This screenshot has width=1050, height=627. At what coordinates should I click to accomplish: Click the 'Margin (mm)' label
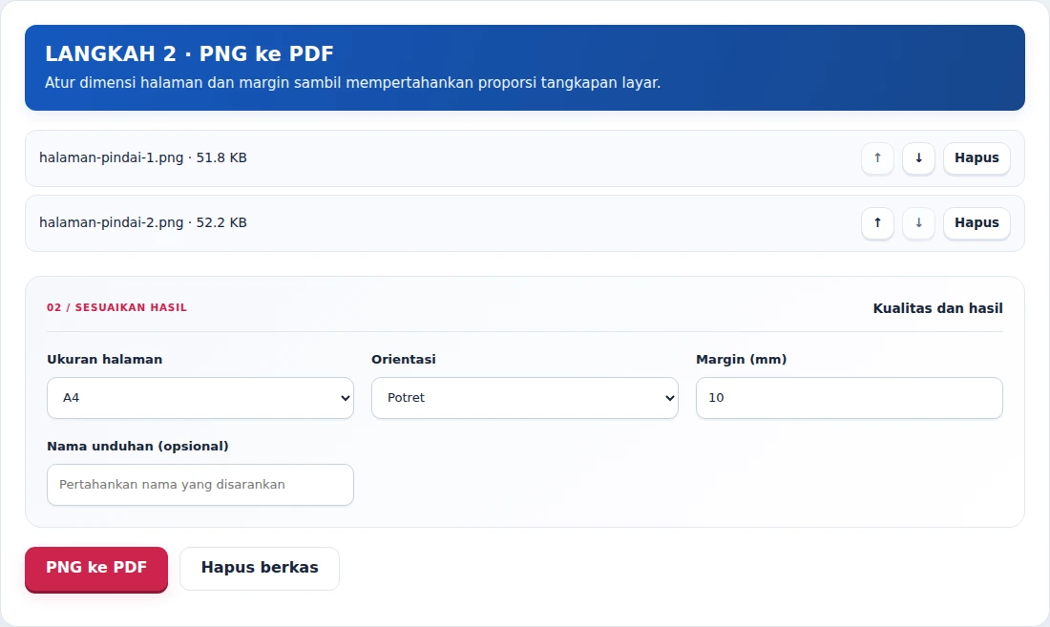point(742,360)
